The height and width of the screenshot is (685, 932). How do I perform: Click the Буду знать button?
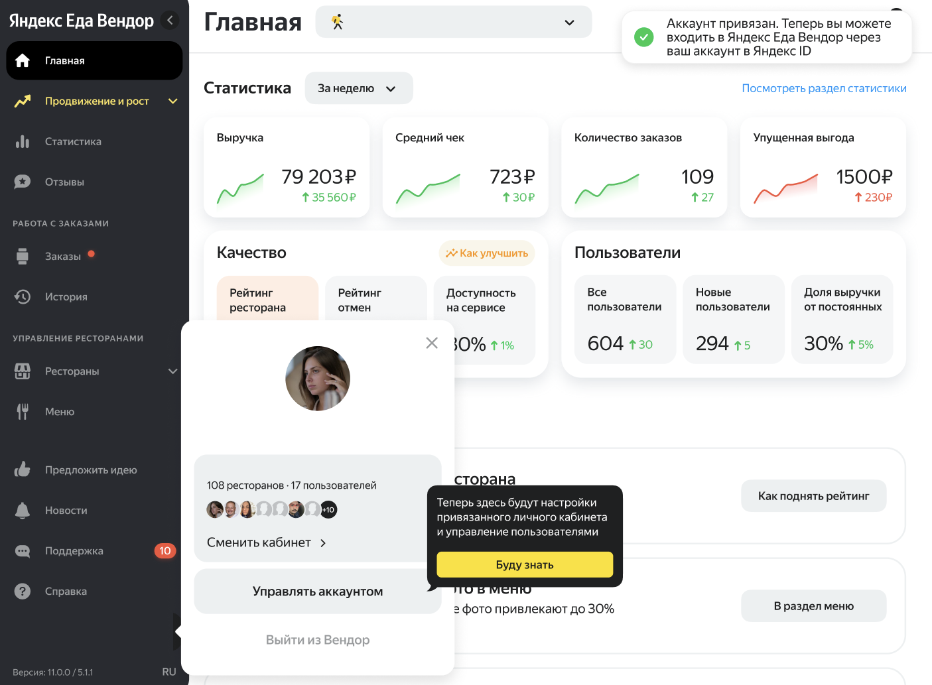pyautogui.click(x=525, y=564)
